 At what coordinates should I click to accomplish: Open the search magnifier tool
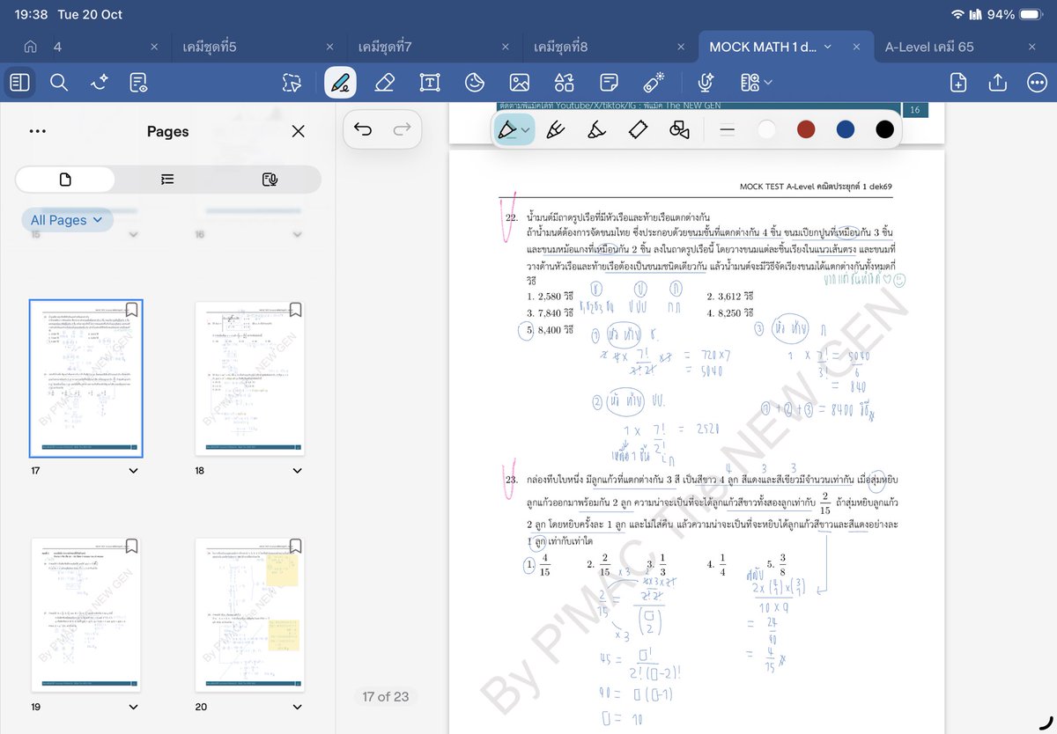coord(59,83)
